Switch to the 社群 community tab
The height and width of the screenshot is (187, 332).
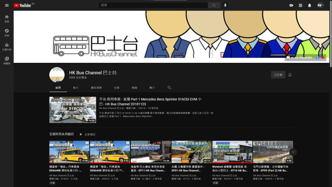(117, 88)
